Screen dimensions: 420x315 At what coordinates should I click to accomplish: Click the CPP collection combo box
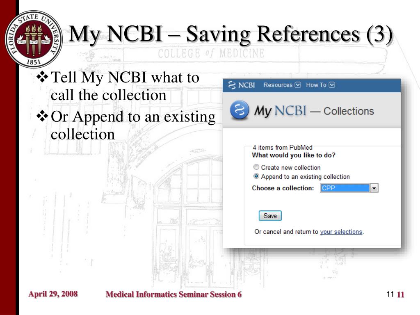click(349, 188)
